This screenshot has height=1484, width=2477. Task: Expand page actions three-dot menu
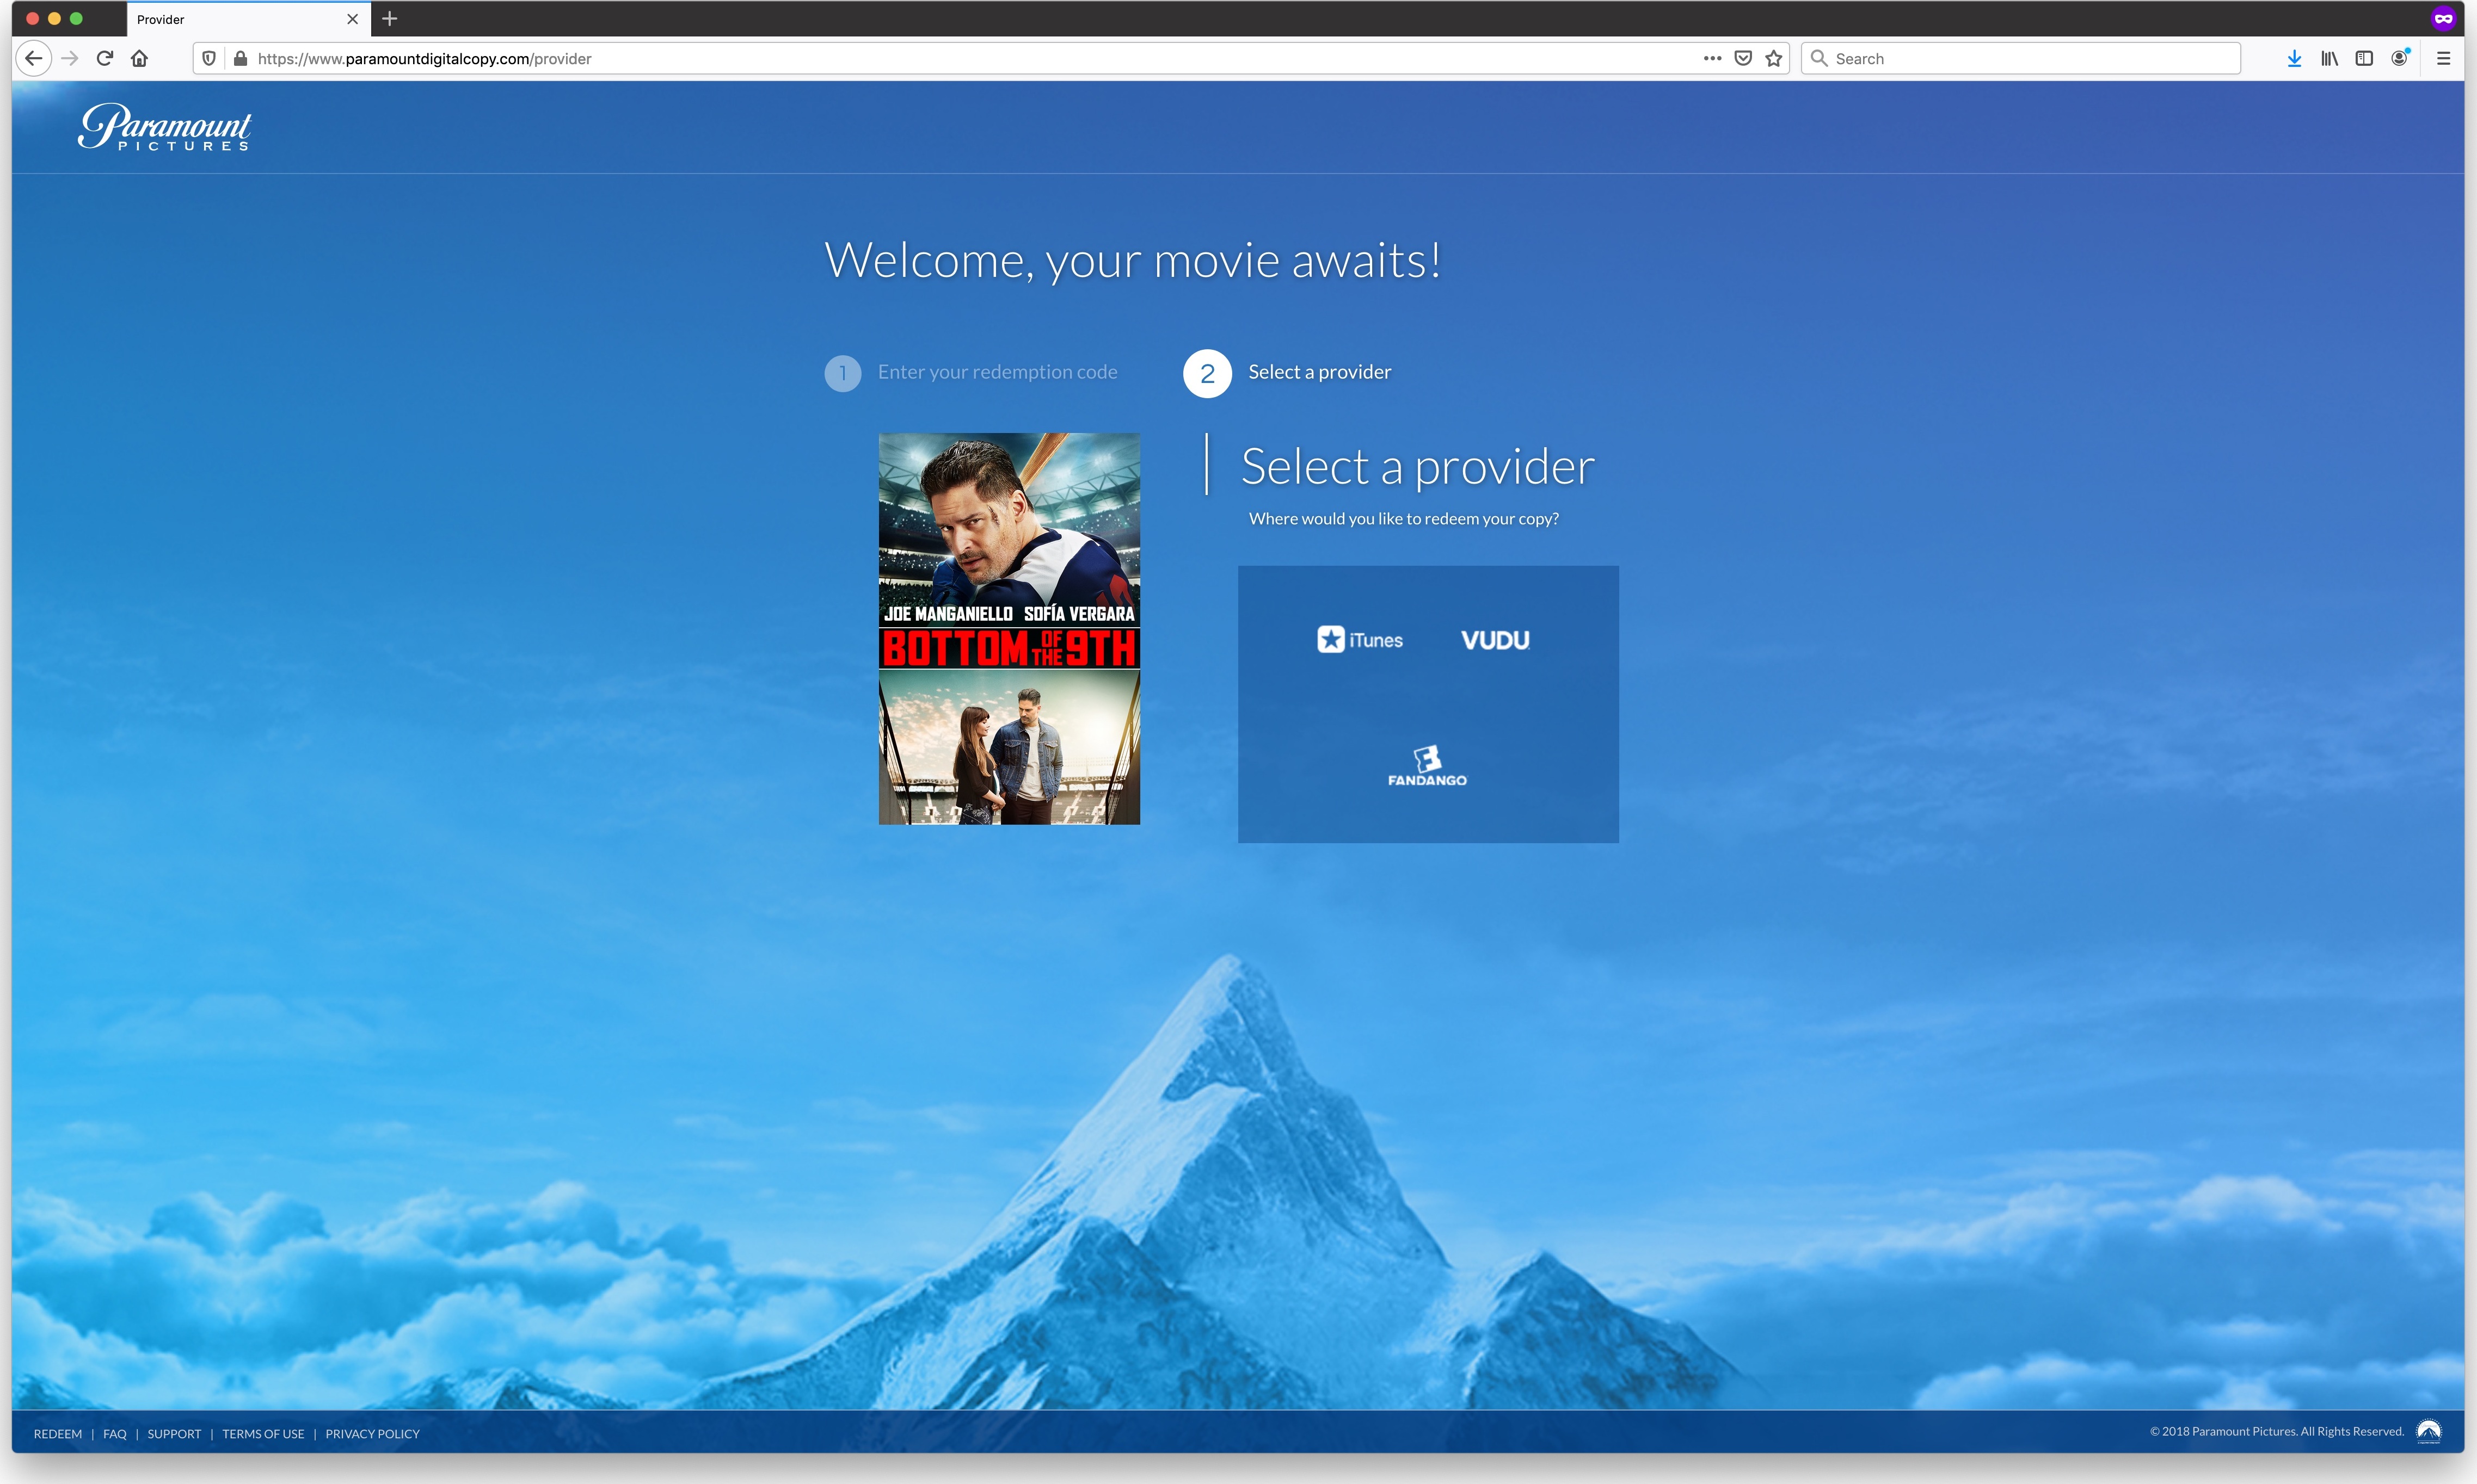[x=1712, y=58]
